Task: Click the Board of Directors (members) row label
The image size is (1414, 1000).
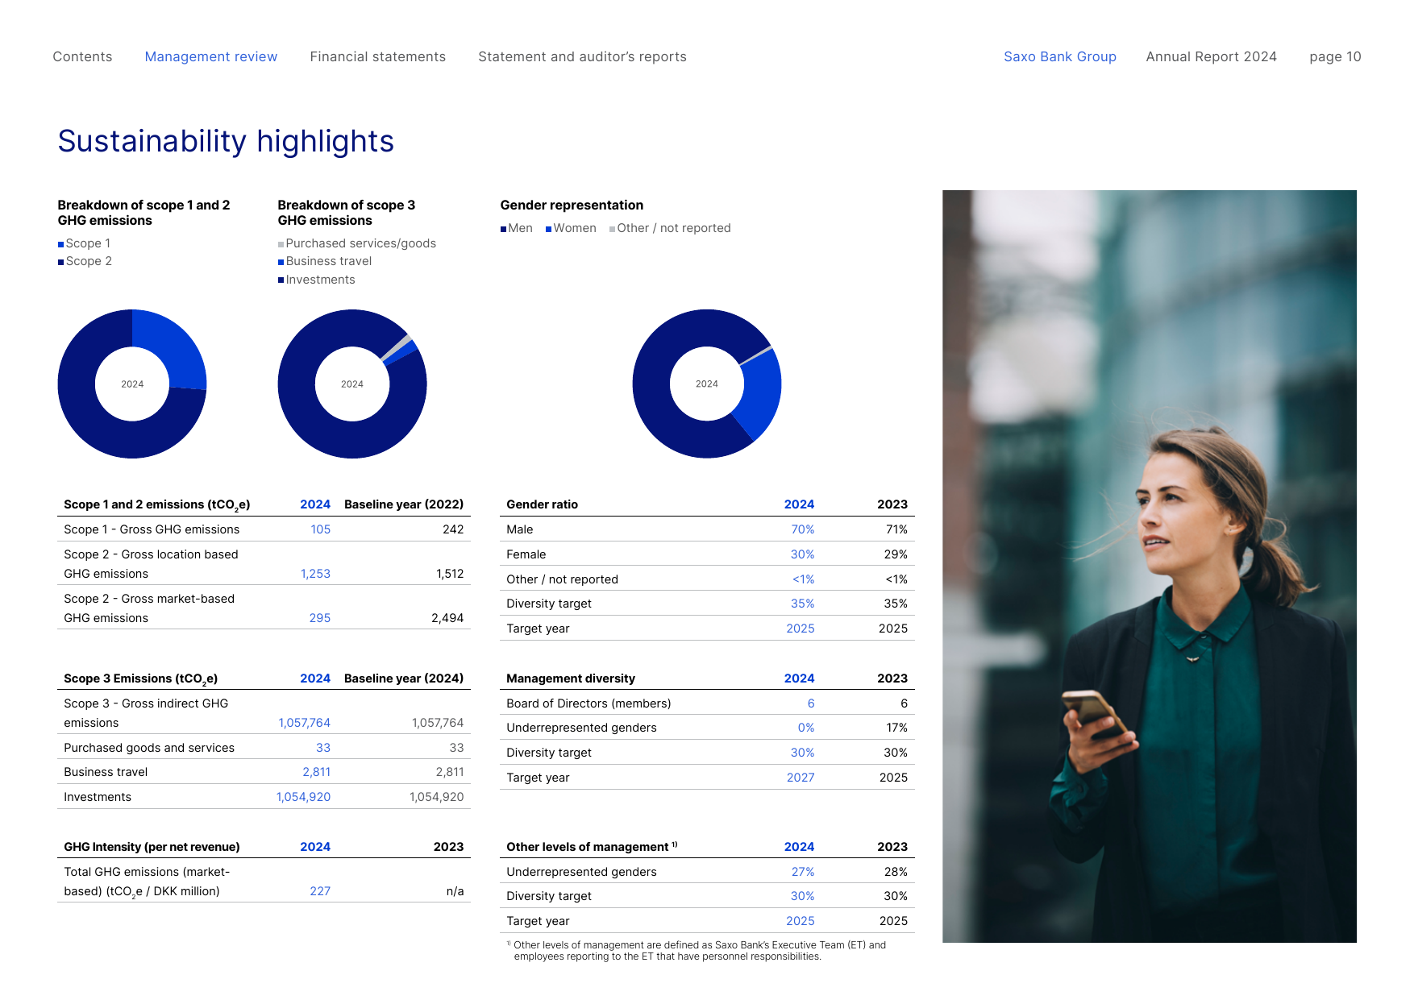Action: [x=588, y=703]
